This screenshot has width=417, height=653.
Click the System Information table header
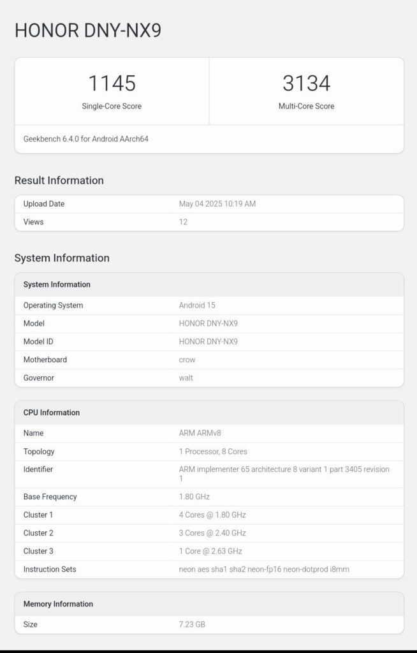click(57, 284)
